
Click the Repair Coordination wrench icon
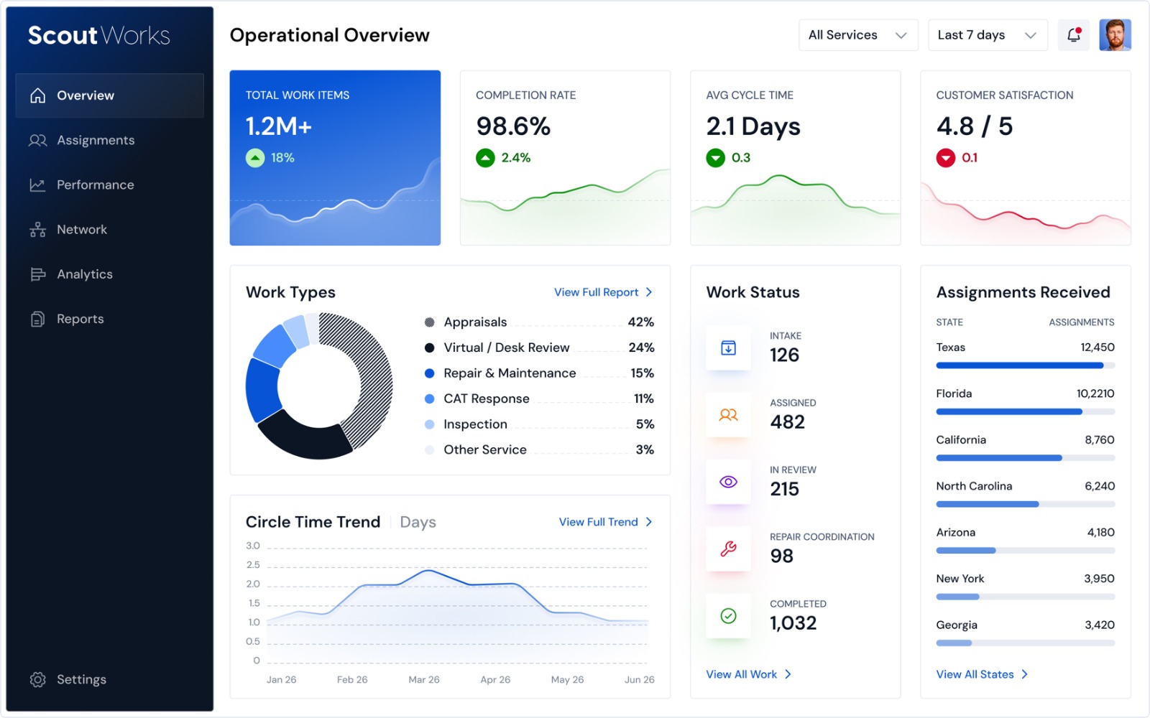[x=728, y=549]
